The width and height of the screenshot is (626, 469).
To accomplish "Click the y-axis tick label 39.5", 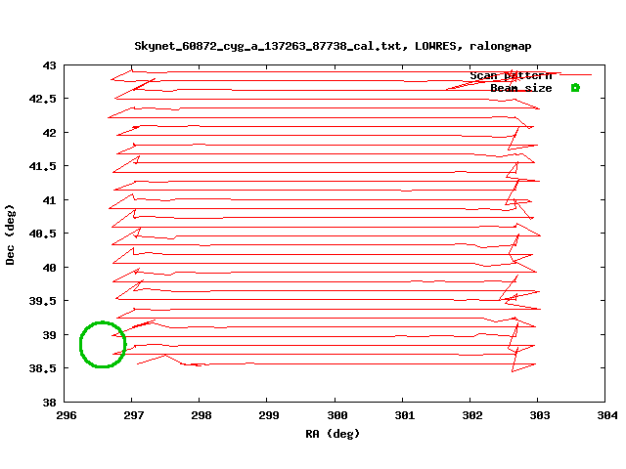I will pos(43,301).
